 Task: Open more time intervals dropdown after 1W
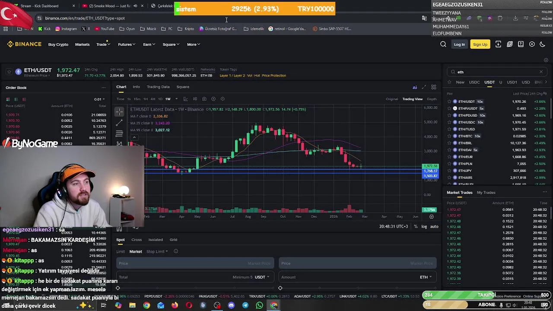176,99
